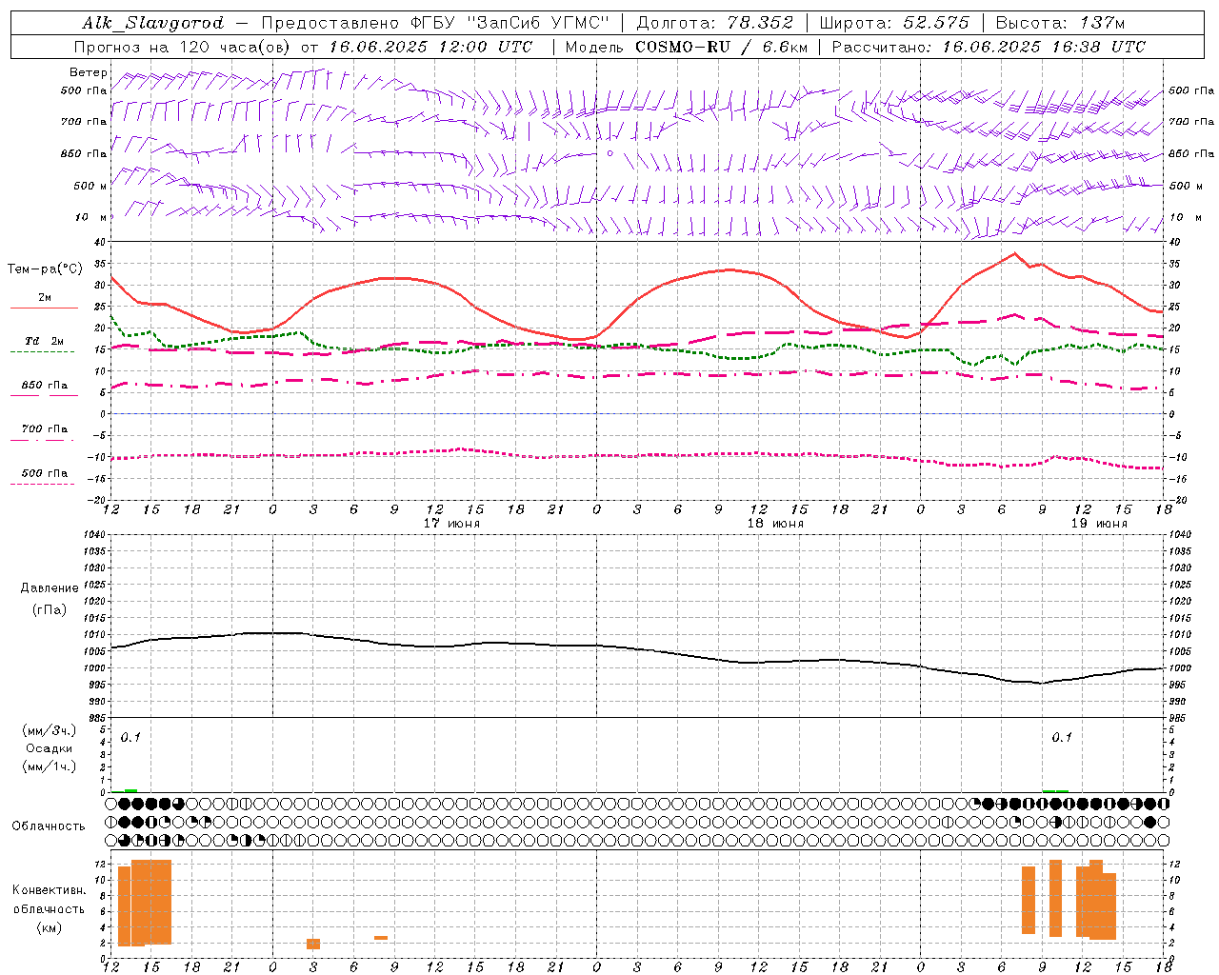The width and height of the screenshot is (1219, 975).
Task: Select the text Предоставлено ФГБУ "ЗапСиб УГМС"
Action: [x=434, y=23]
